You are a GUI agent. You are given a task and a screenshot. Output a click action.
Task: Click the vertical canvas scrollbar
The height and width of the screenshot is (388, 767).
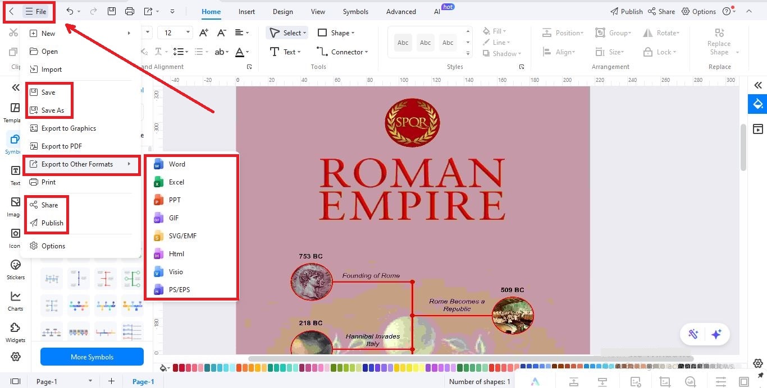[743, 148]
